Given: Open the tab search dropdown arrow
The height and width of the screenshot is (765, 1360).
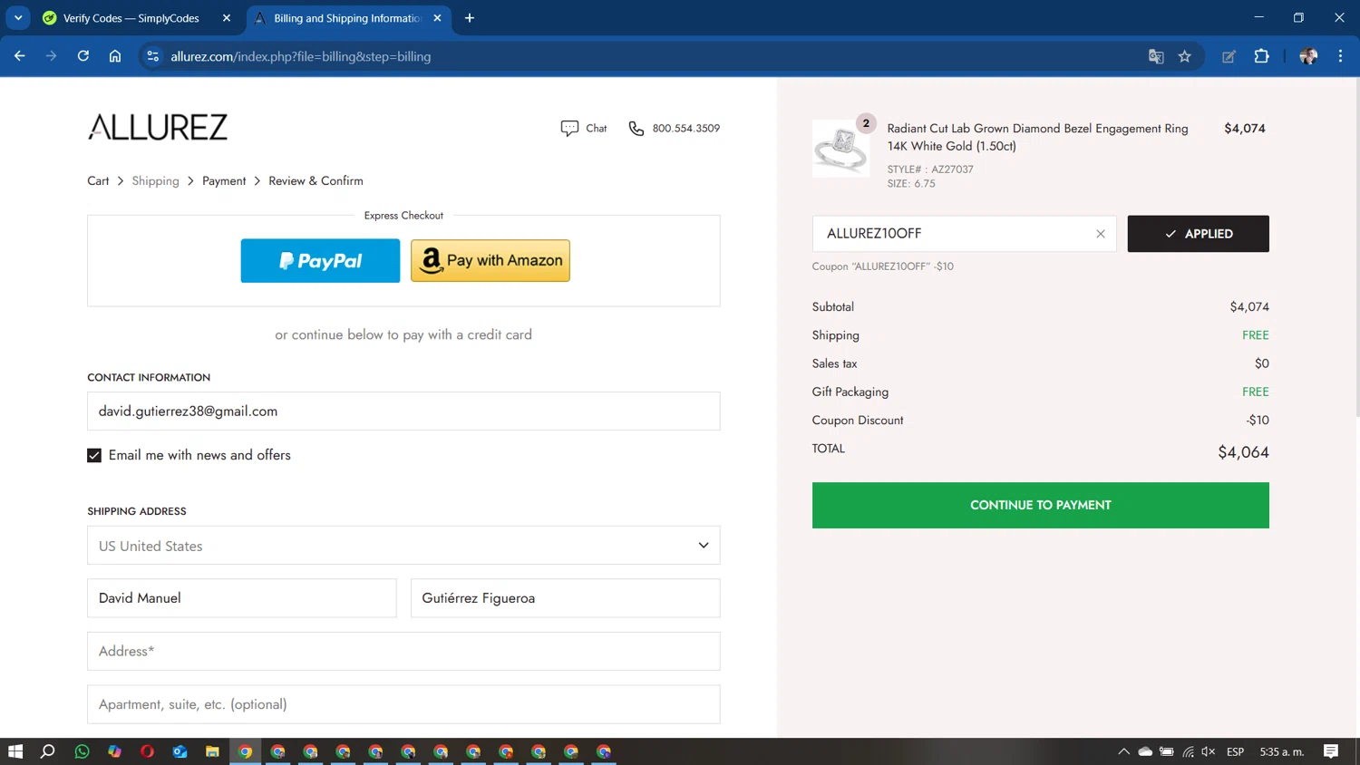Looking at the screenshot, I should (18, 18).
